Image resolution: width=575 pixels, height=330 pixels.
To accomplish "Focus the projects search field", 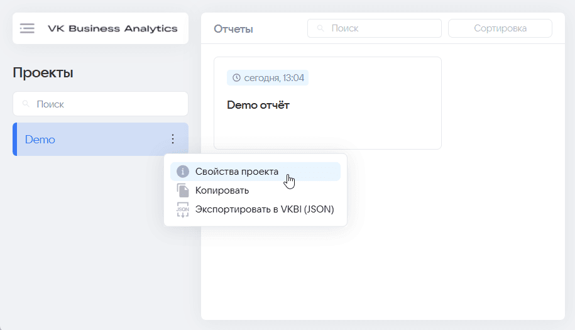I will coord(101,104).
